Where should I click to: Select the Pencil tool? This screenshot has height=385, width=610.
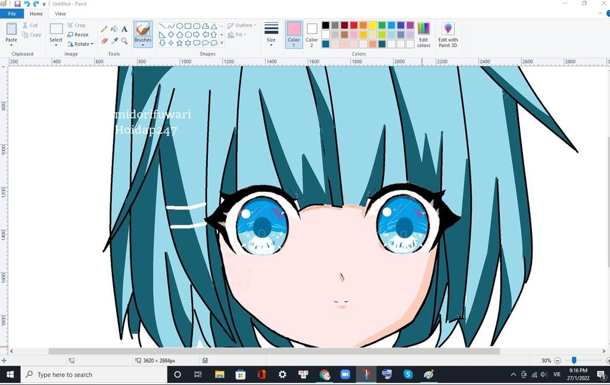point(104,29)
